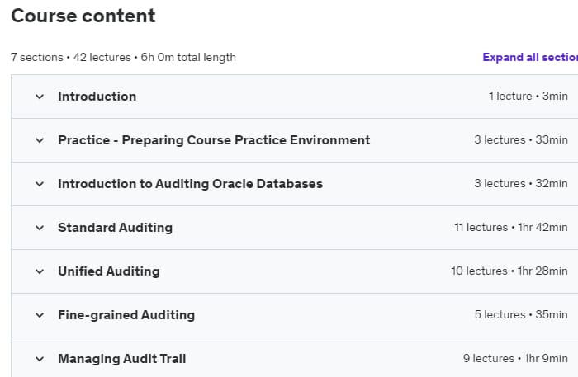The width and height of the screenshot is (578, 377).
Task: Expand the Fine-grained Auditing section chevron
Action: point(40,315)
